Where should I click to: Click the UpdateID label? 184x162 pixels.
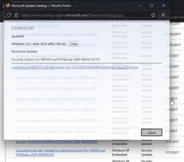tap(18, 36)
